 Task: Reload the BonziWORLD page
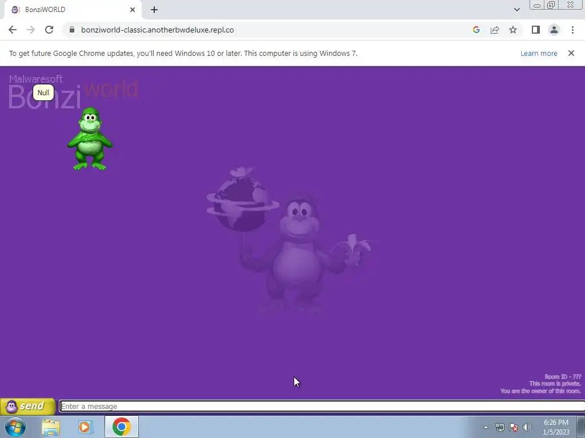pos(49,30)
